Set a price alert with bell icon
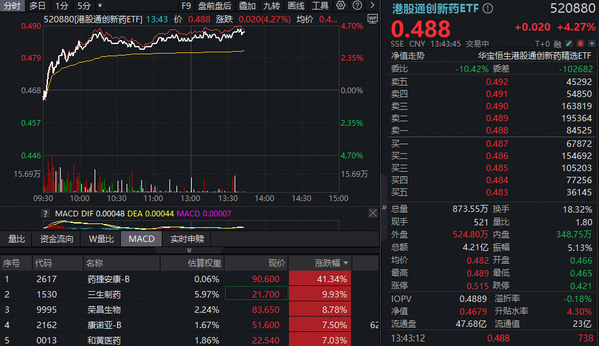The width and height of the screenshot is (599, 346). [581, 44]
